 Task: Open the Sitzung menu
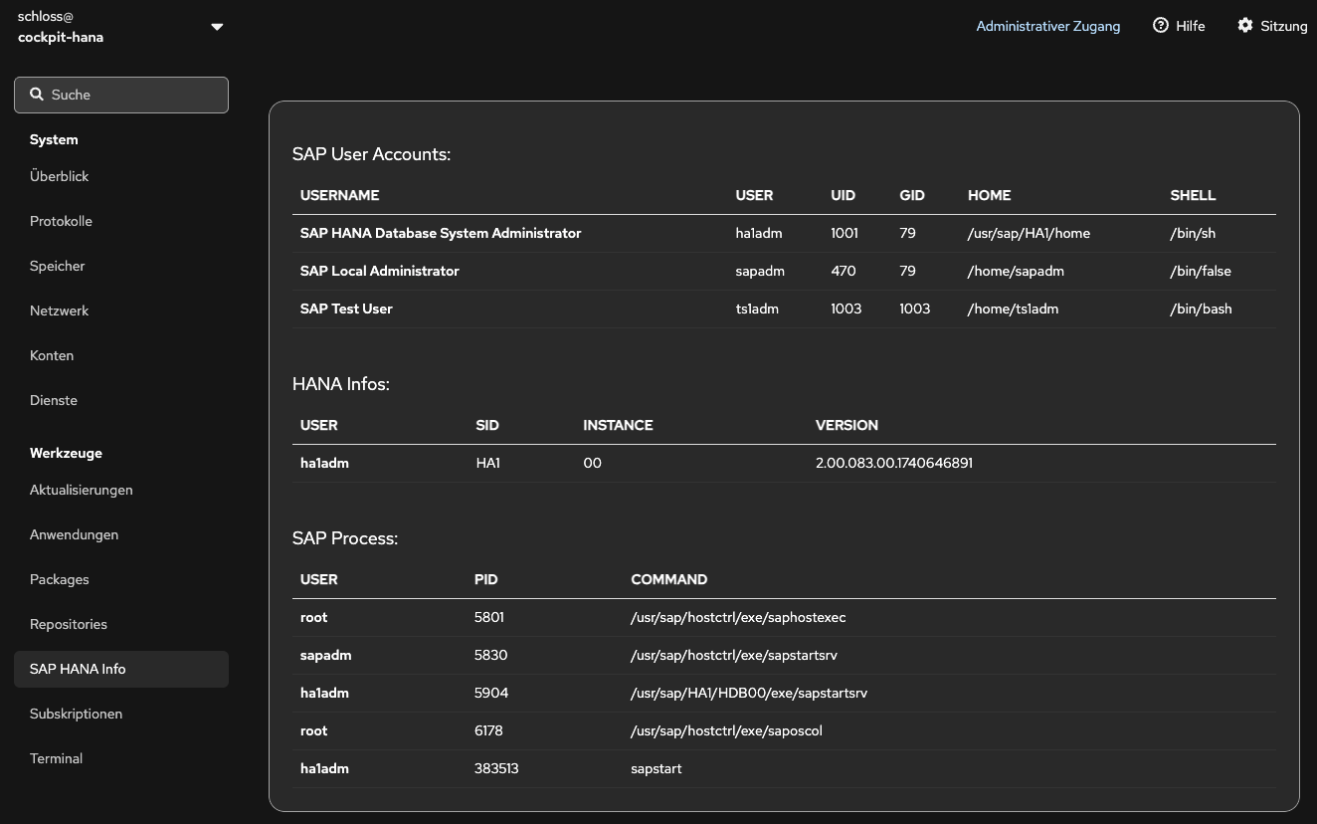pos(1272,26)
